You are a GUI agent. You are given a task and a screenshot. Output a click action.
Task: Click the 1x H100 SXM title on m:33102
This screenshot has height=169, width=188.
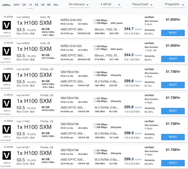[34, 49]
